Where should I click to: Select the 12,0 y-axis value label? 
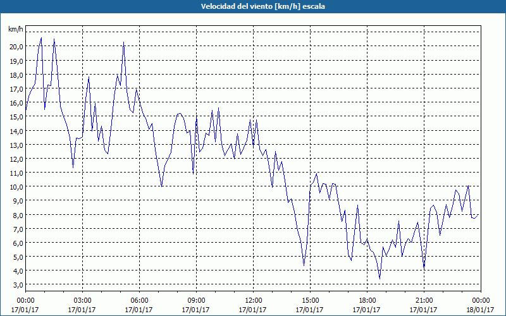tap(16, 159)
